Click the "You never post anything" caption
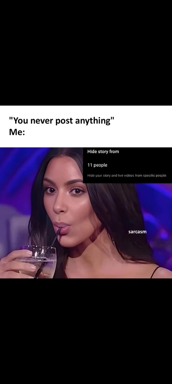Viewport: 172px width, 384px height. point(62,121)
